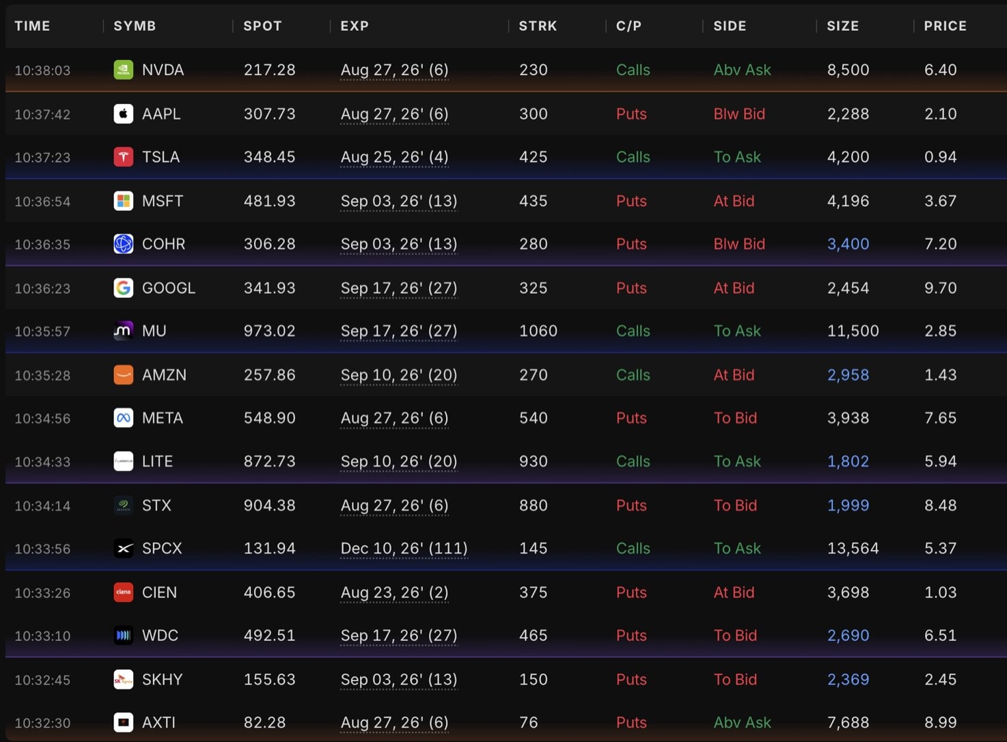The height and width of the screenshot is (742, 1007).
Task: Select the TSLA symbol text
Action: pyautogui.click(x=161, y=157)
